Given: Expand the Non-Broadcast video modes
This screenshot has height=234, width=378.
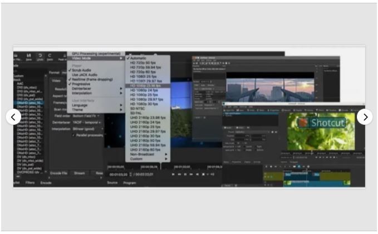Looking at the screenshot, I should pyautogui.click(x=148, y=154).
